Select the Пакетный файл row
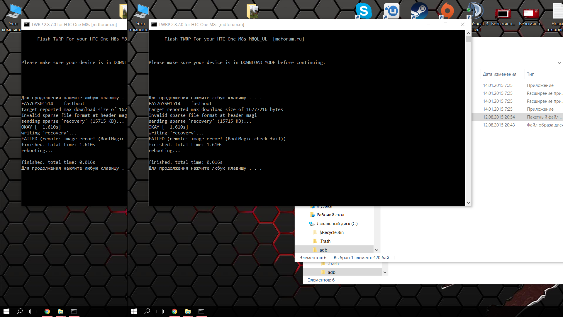The height and width of the screenshot is (317, 563). pyautogui.click(x=517, y=117)
